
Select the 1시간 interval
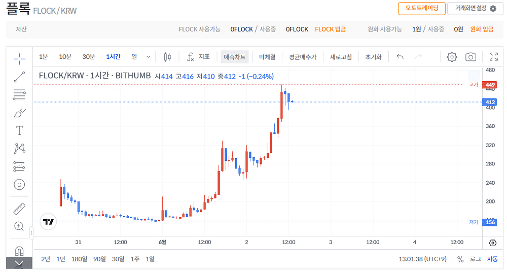[113, 57]
